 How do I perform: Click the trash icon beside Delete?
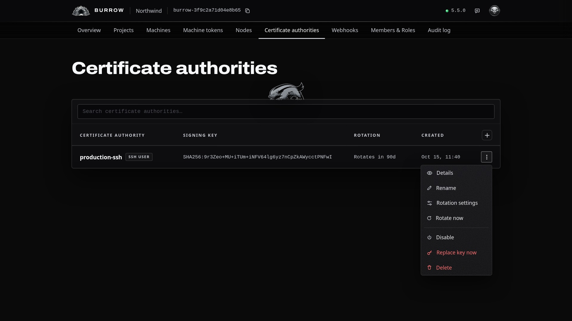click(429, 267)
